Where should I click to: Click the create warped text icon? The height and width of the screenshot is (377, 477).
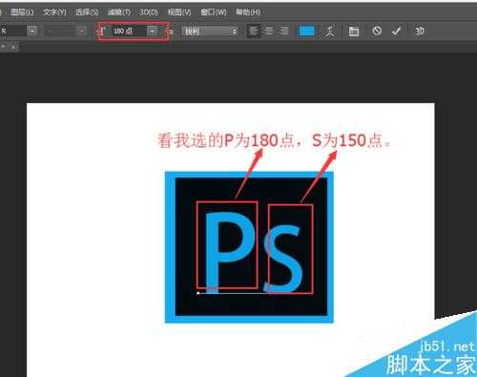[330, 31]
